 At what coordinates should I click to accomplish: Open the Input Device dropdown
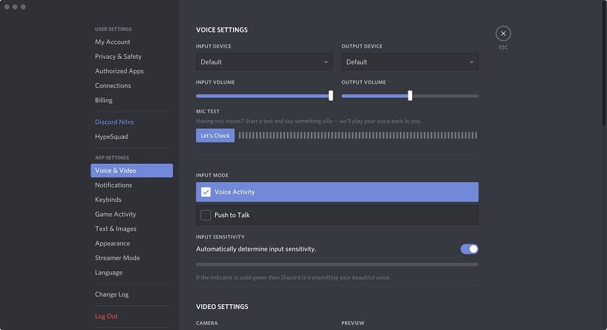pos(264,62)
